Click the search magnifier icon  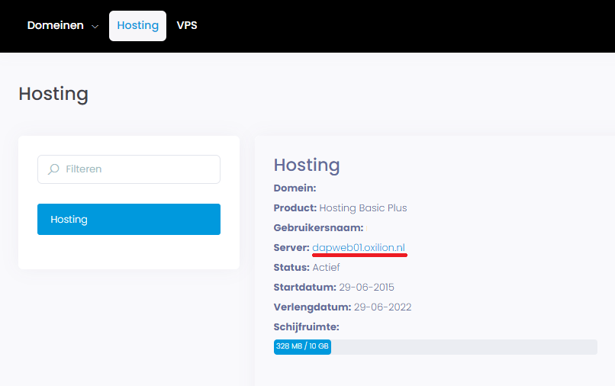[53, 169]
